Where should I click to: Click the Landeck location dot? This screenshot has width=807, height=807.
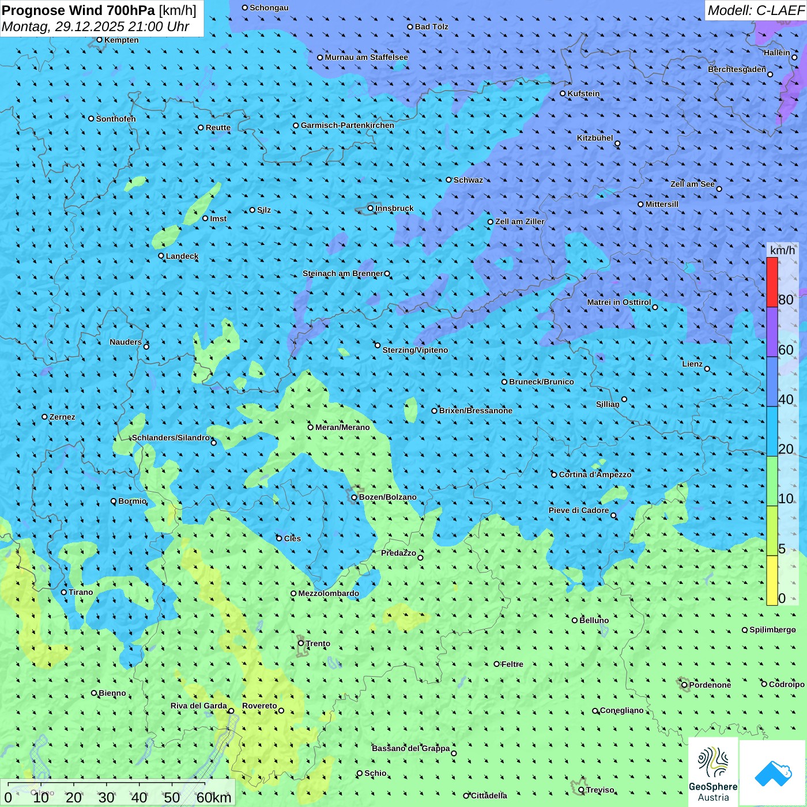161,256
